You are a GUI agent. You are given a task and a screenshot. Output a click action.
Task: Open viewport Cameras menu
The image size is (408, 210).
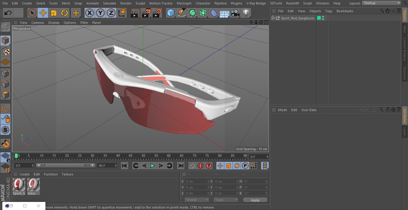pos(38,23)
